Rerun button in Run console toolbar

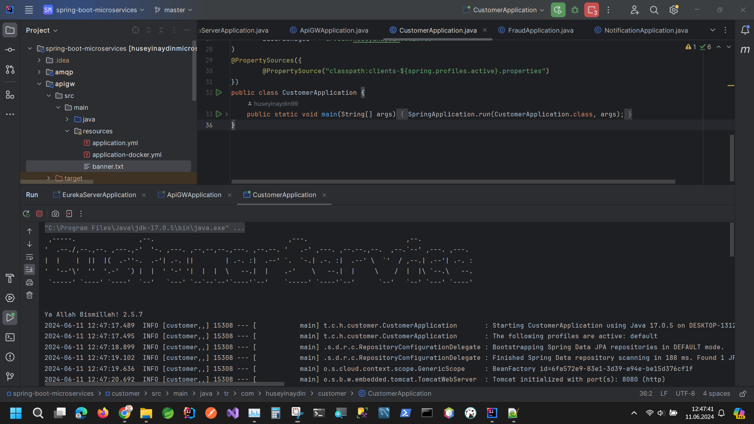point(26,214)
